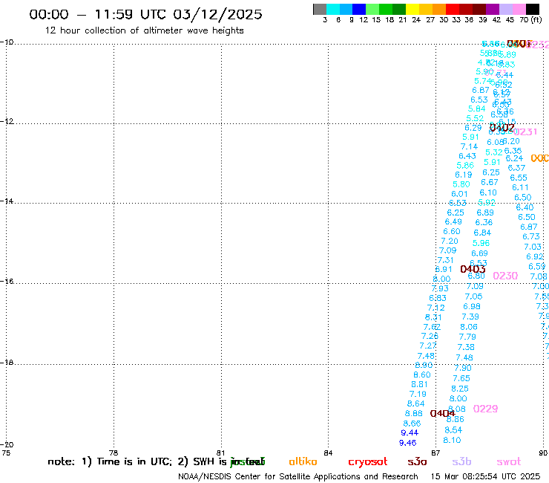The height and width of the screenshot is (483, 549).
Task: Click the 's3a' satellite label
Action: pos(418,462)
